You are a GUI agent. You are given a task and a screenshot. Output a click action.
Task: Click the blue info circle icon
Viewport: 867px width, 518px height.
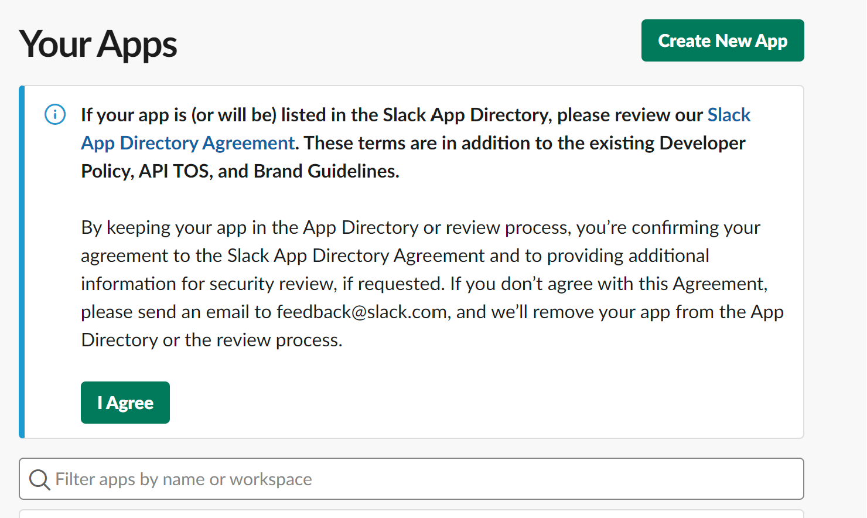tap(55, 114)
